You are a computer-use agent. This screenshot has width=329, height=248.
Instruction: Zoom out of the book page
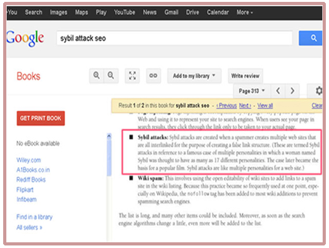[111, 75]
